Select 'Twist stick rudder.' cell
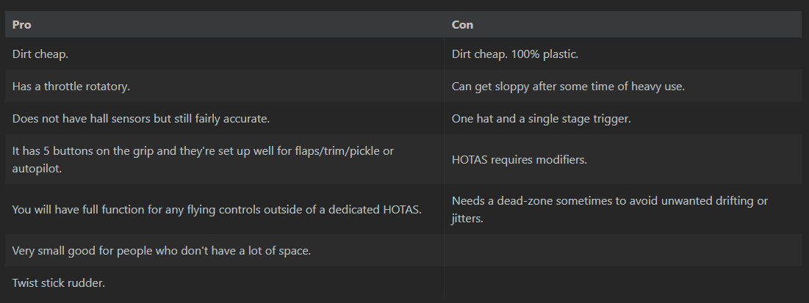809x303 pixels. coord(224,282)
